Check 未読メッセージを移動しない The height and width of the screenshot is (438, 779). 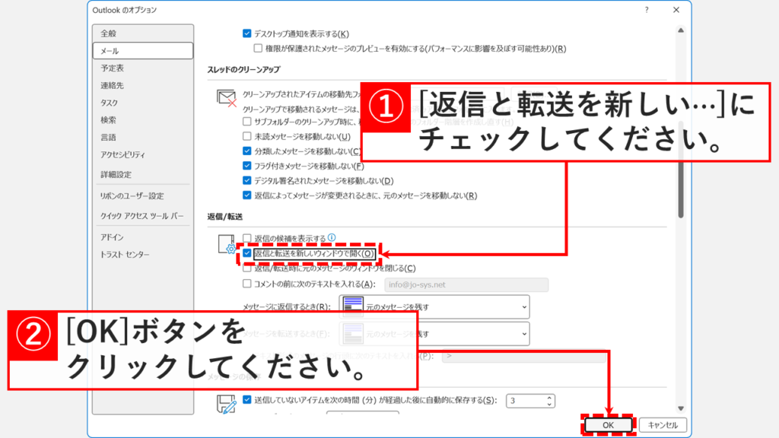(246, 136)
